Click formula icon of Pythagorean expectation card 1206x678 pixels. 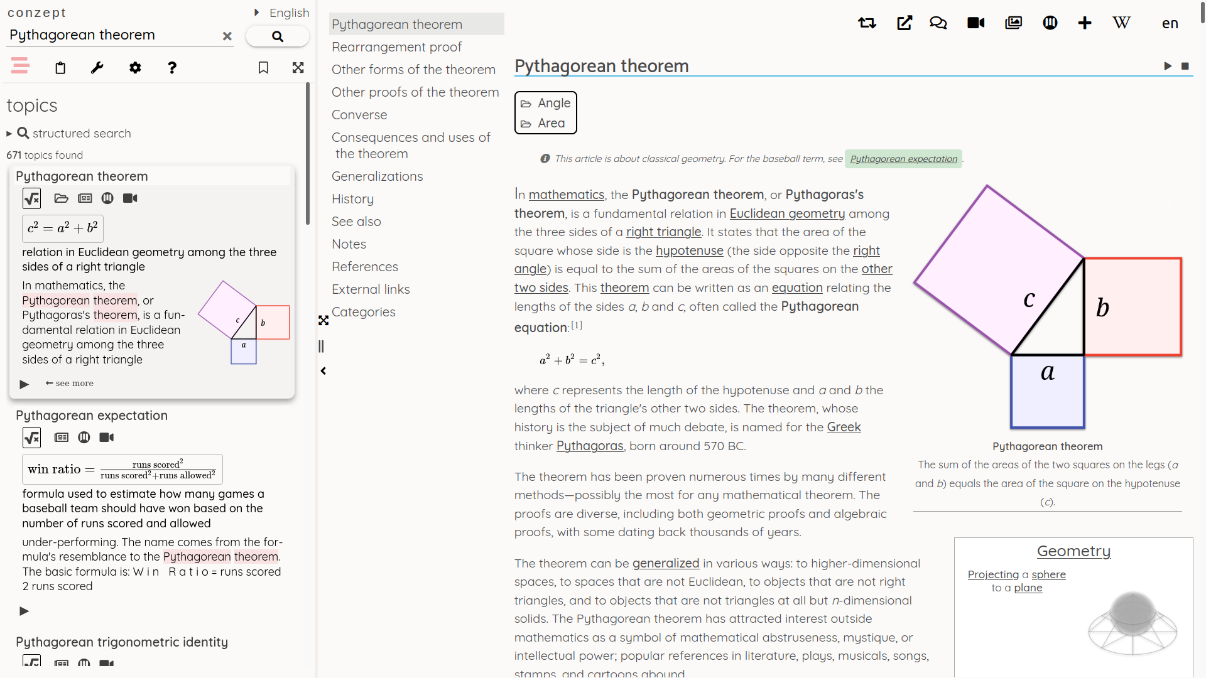click(31, 438)
